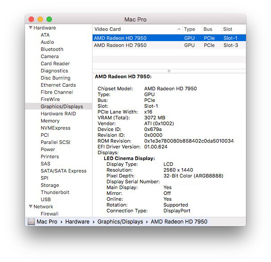Screen dimensions: 271x262
Task: Click the Network category label
Action: point(43,207)
